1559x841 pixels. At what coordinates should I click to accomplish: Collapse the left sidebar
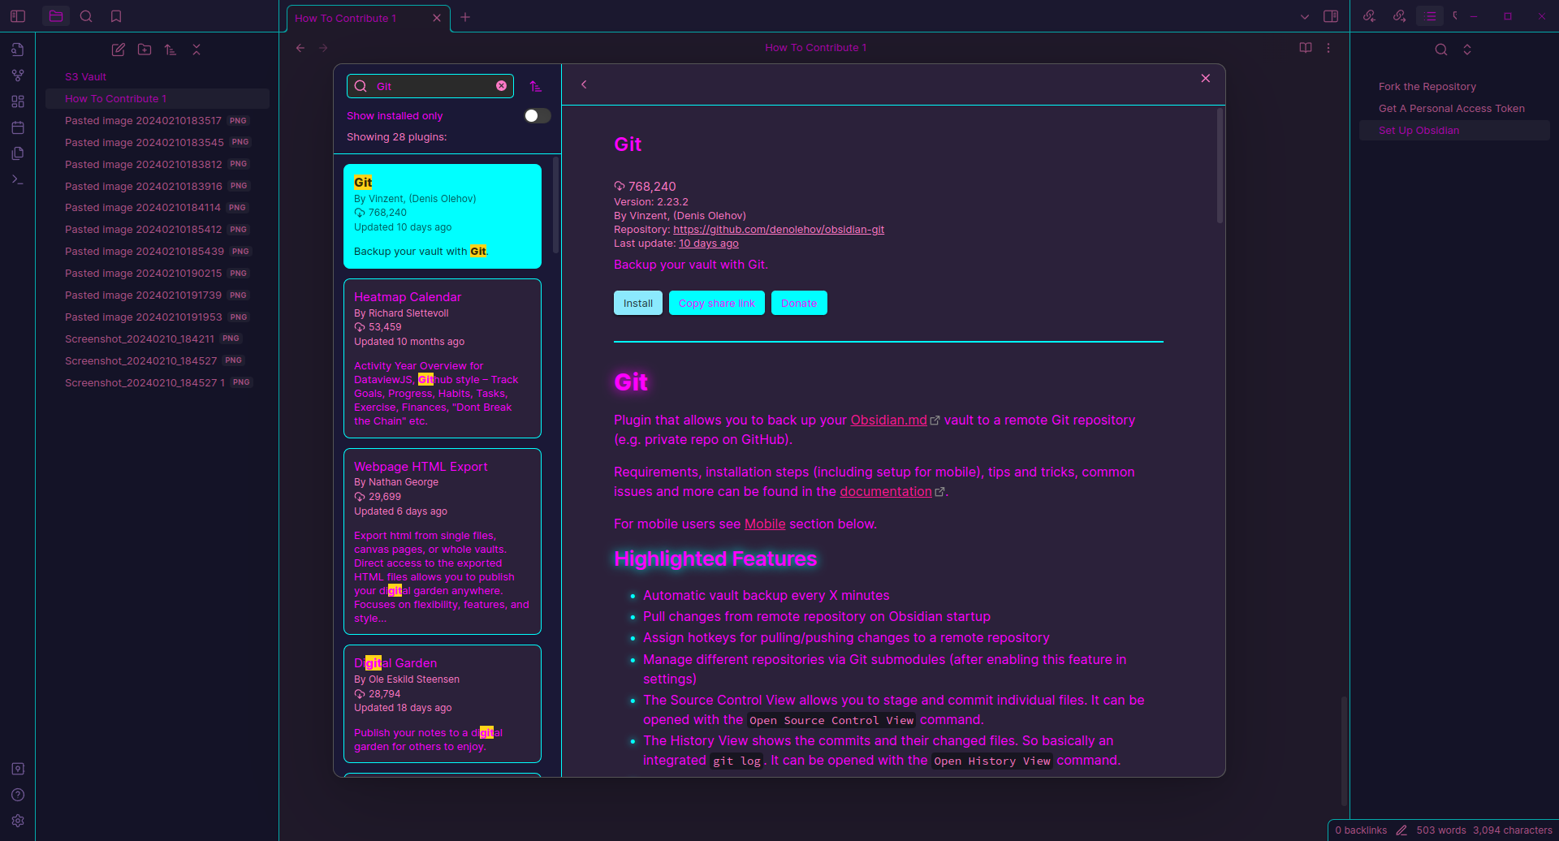point(18,16)
